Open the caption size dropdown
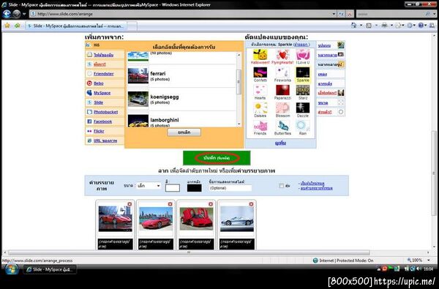The image size is (439, 289). pyautogui.click(x=149, y=186)
